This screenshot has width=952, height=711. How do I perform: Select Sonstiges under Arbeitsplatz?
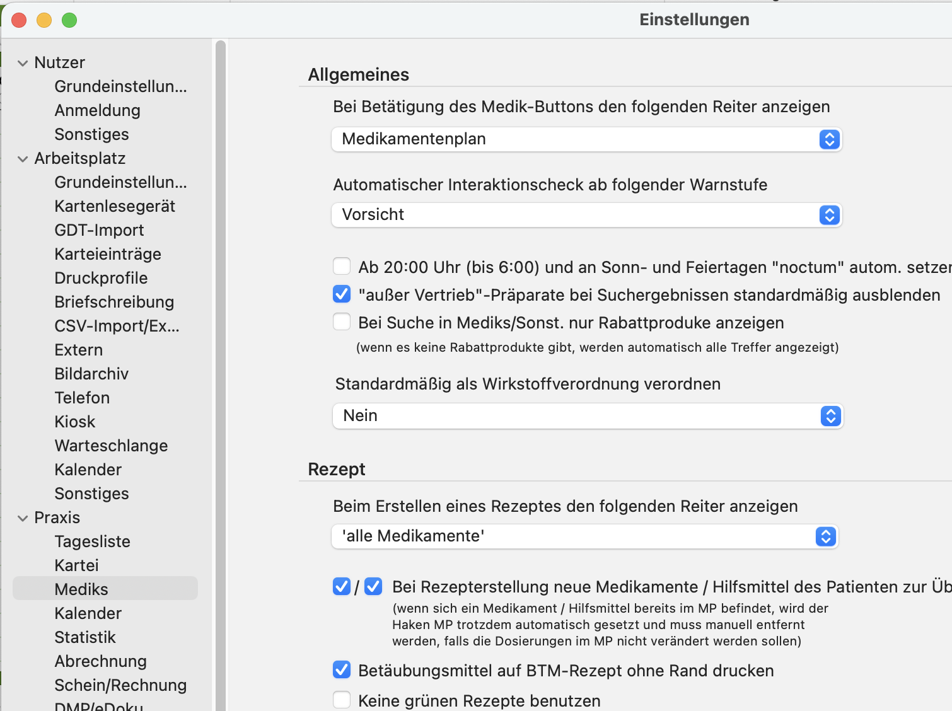91,494
